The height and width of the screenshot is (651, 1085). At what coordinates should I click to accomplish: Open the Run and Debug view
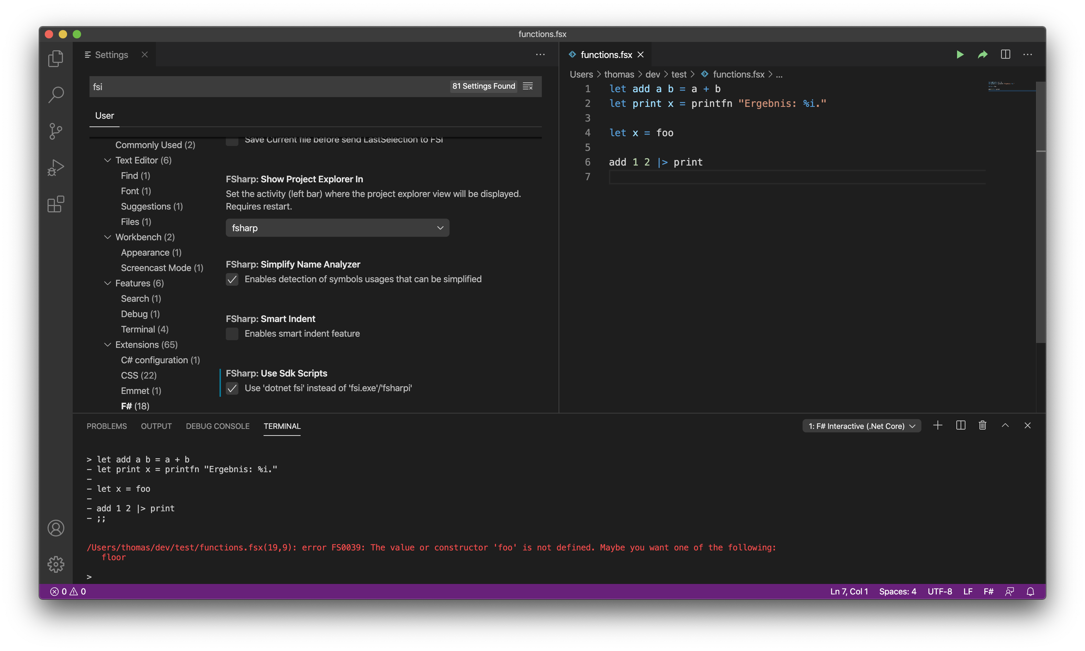click(x=56, y=167)
